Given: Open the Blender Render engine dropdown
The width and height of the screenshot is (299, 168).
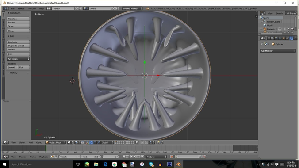Looking at the screenshot, I should point(132,8).
